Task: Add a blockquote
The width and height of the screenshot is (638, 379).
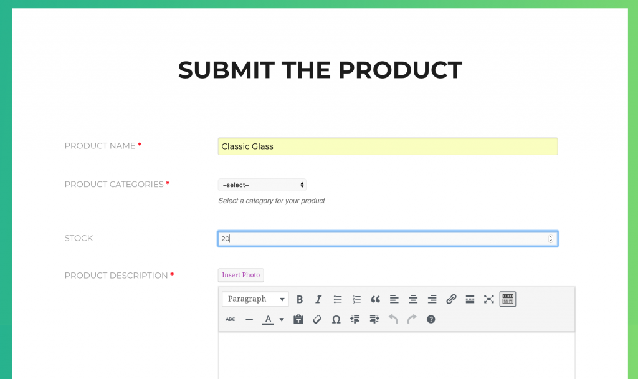Action: 375,299
